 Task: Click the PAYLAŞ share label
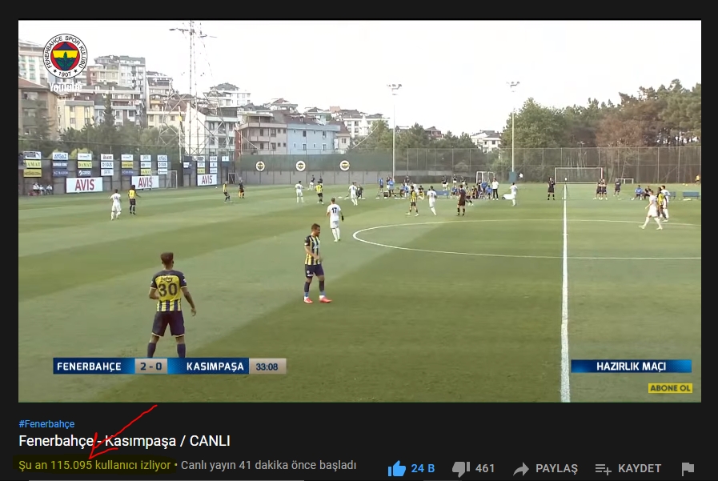[x=556, y=469]
